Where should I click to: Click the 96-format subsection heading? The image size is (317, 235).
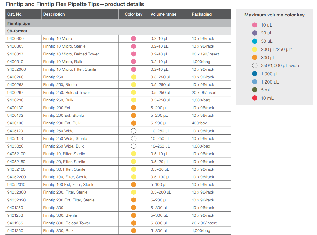[17, 31]
